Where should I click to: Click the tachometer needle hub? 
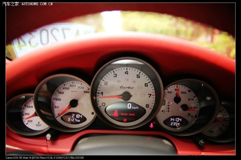(126, 96)
